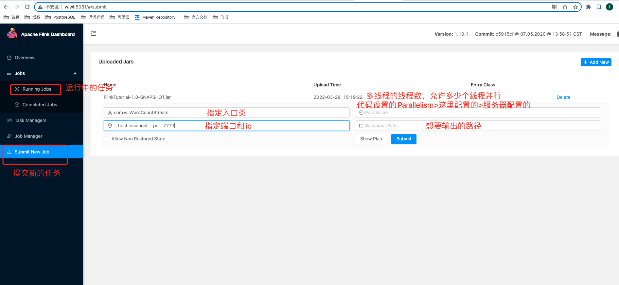The height and width of the screenshot is (285, 619).
Task: Click the Maven Repository bookmark
Action: coord(157,17)
